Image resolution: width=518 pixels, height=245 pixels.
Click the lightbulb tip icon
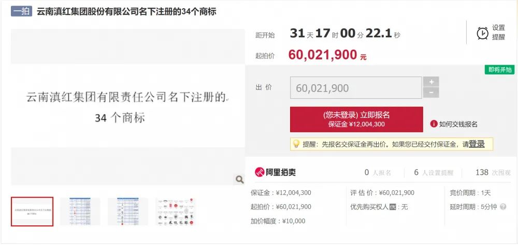(296, 144)
